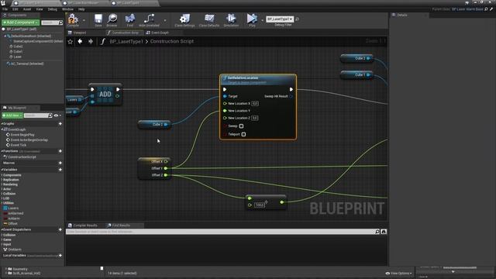
Task: Click the magnifier next to Debug Filter dropdown
Action: click(297, 19)
